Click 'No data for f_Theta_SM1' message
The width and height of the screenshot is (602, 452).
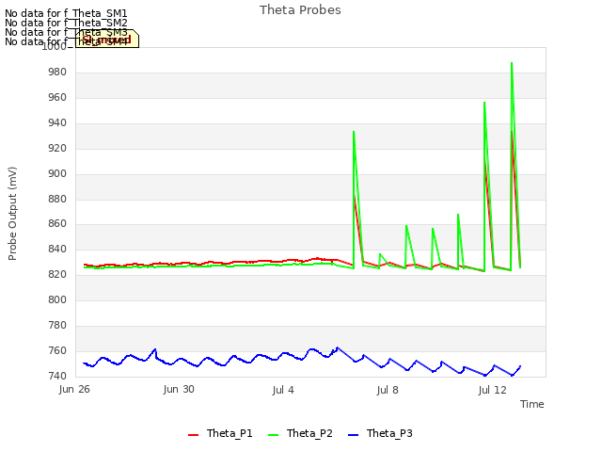66,13
